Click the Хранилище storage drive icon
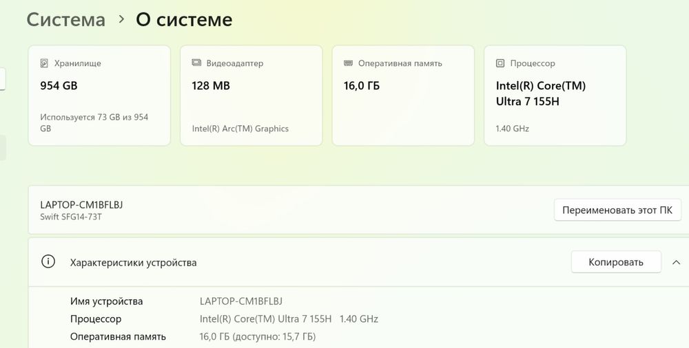 (45, 63)
